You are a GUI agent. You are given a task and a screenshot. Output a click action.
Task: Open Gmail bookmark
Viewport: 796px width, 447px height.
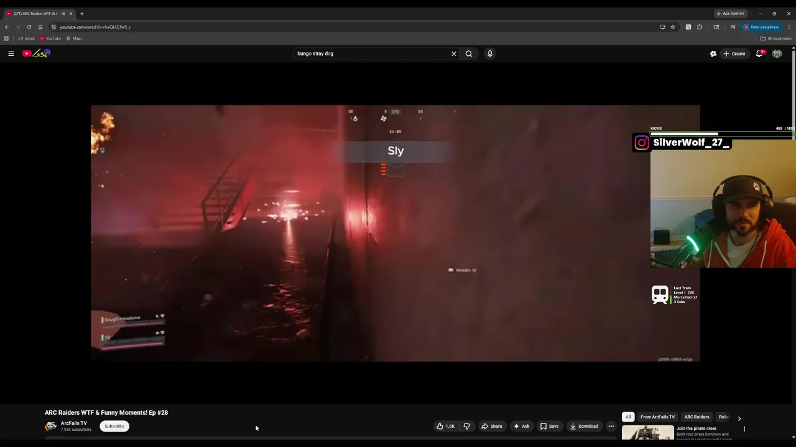click(26, 38)
